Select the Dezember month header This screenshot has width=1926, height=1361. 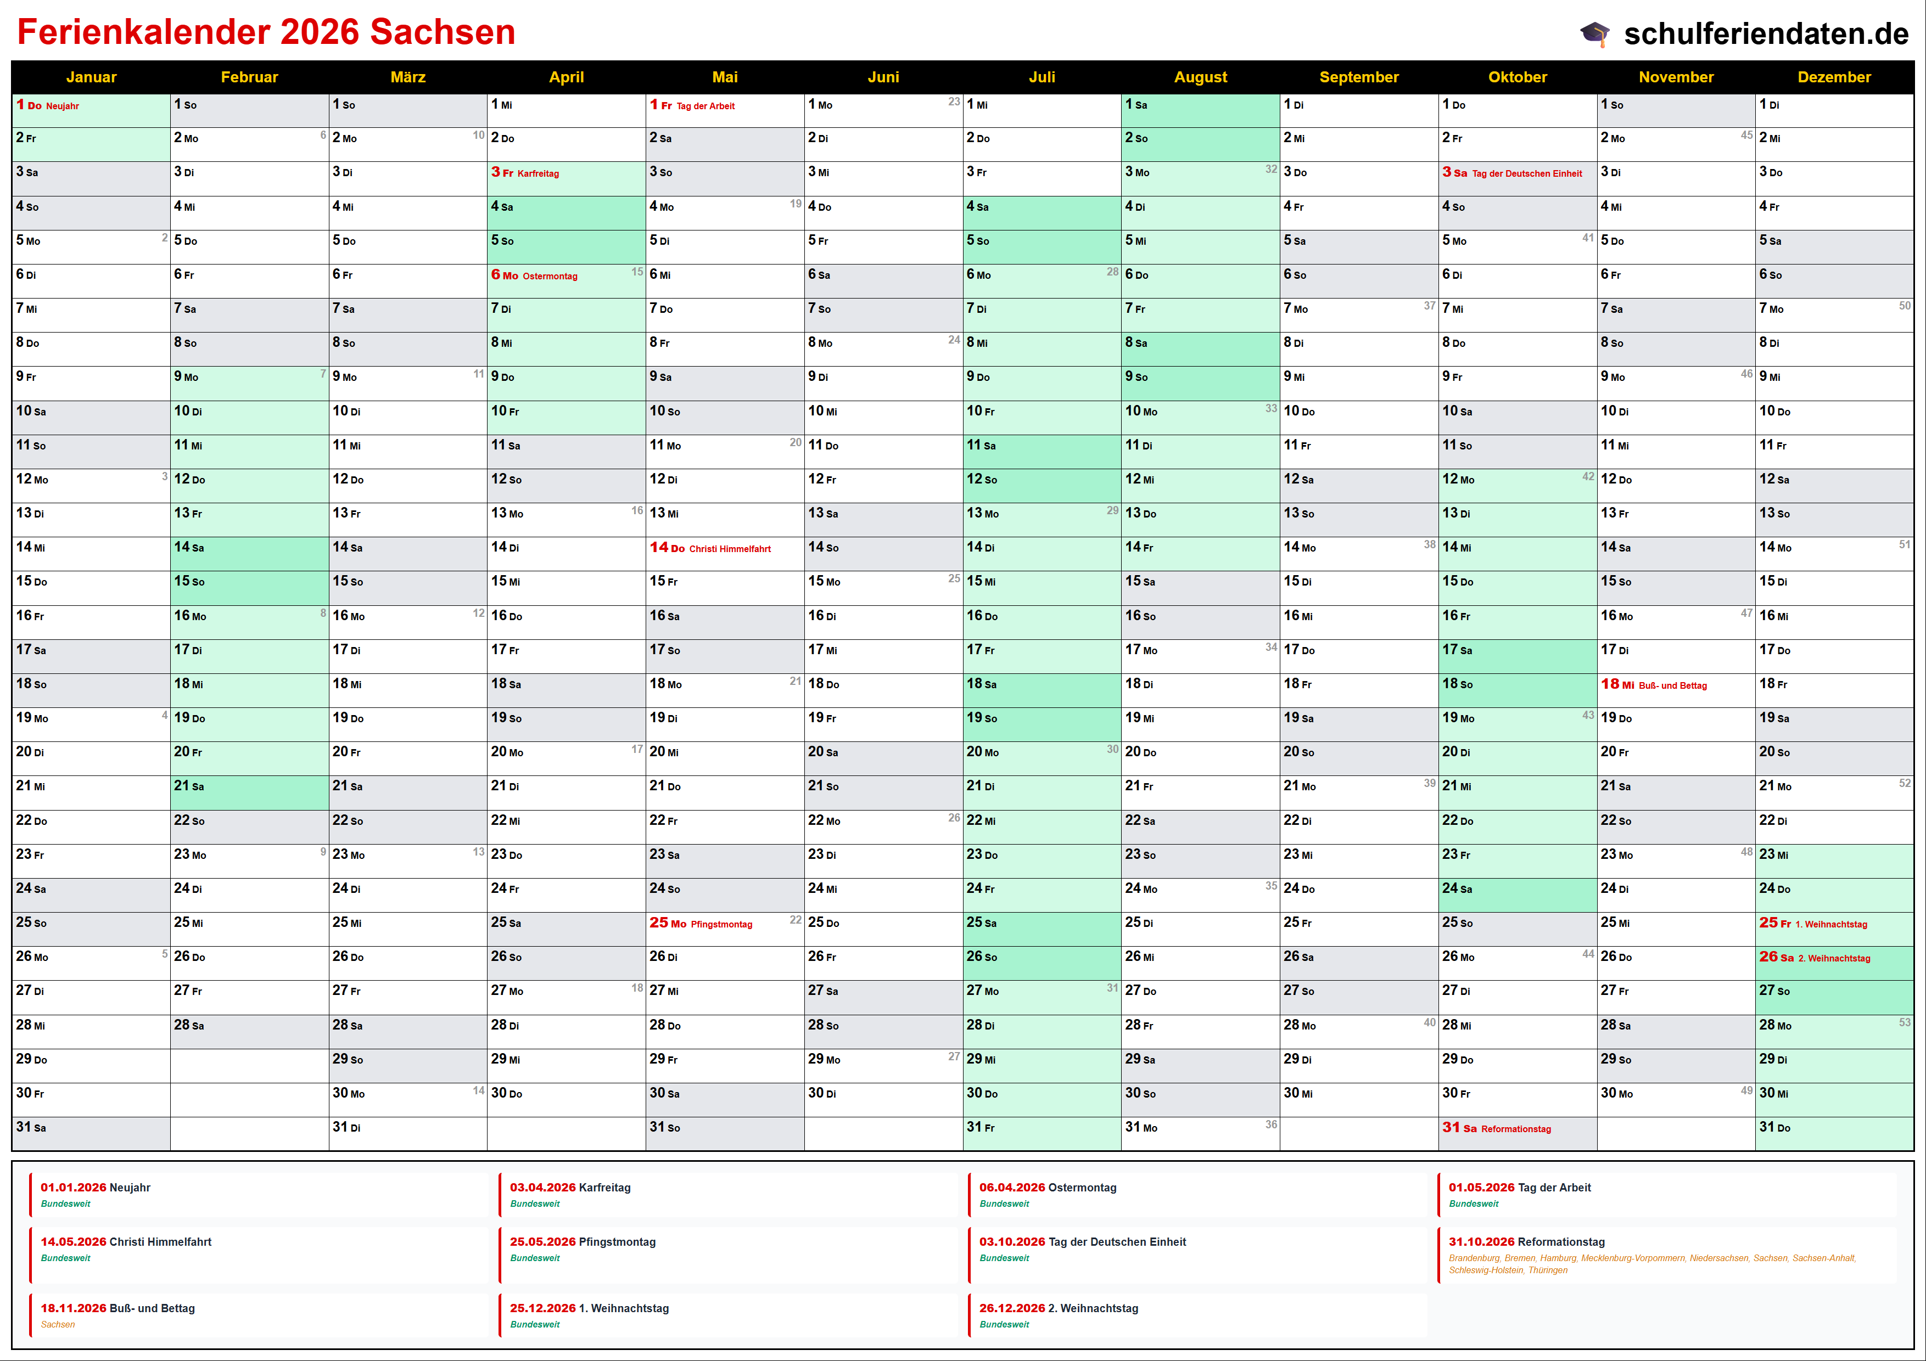pyautogui.click(x=1834, y=77)
